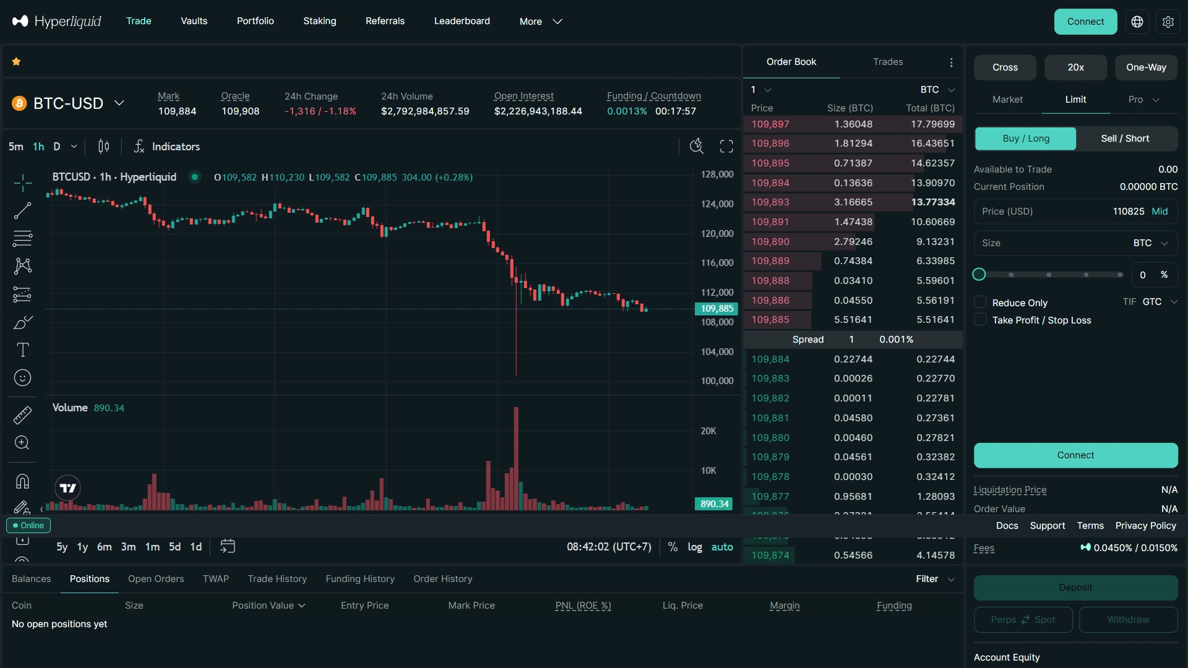1188x668 pixels.
Task: Select the brush drawing tool
Action: tap(23, 322)
